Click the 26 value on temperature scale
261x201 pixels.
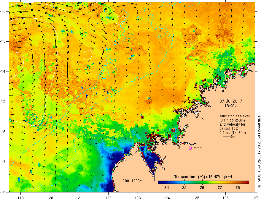pos(202,188)
